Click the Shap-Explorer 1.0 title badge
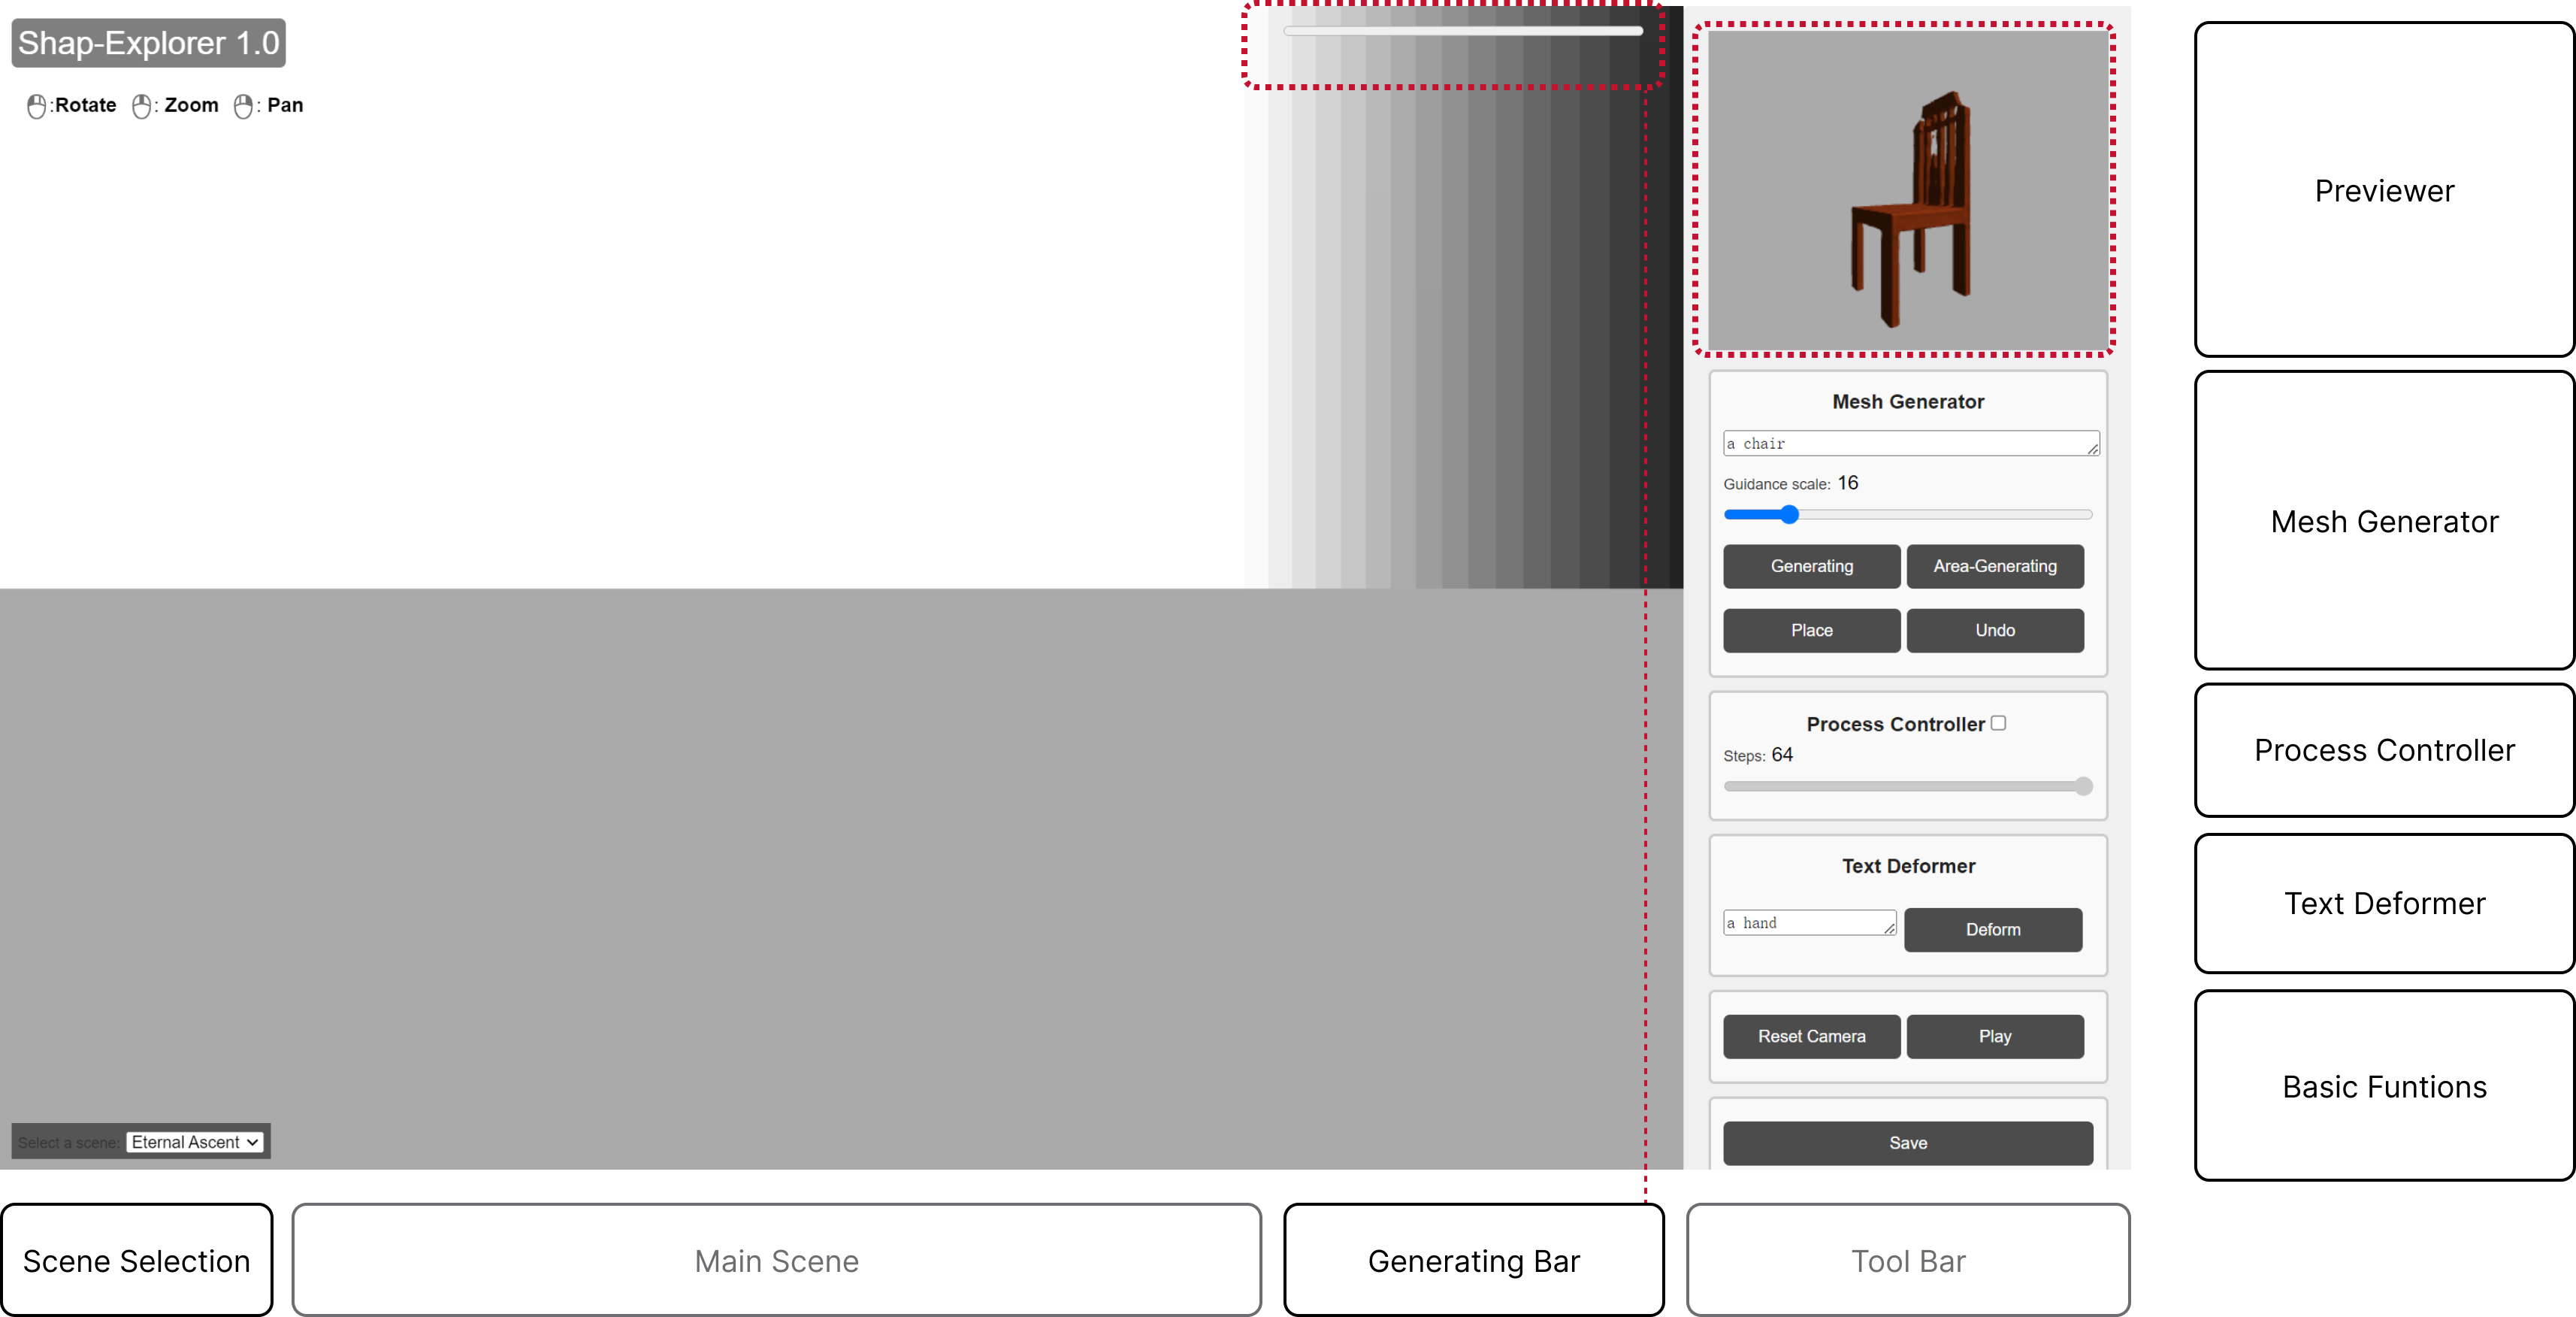This screenshot has width=2576, height=1317. pyautogui.click(x=148, y=43)
